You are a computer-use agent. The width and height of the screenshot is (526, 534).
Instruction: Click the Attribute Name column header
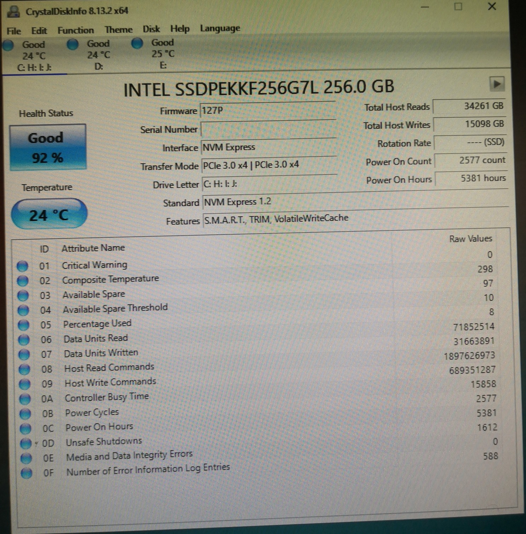[93, 248]
